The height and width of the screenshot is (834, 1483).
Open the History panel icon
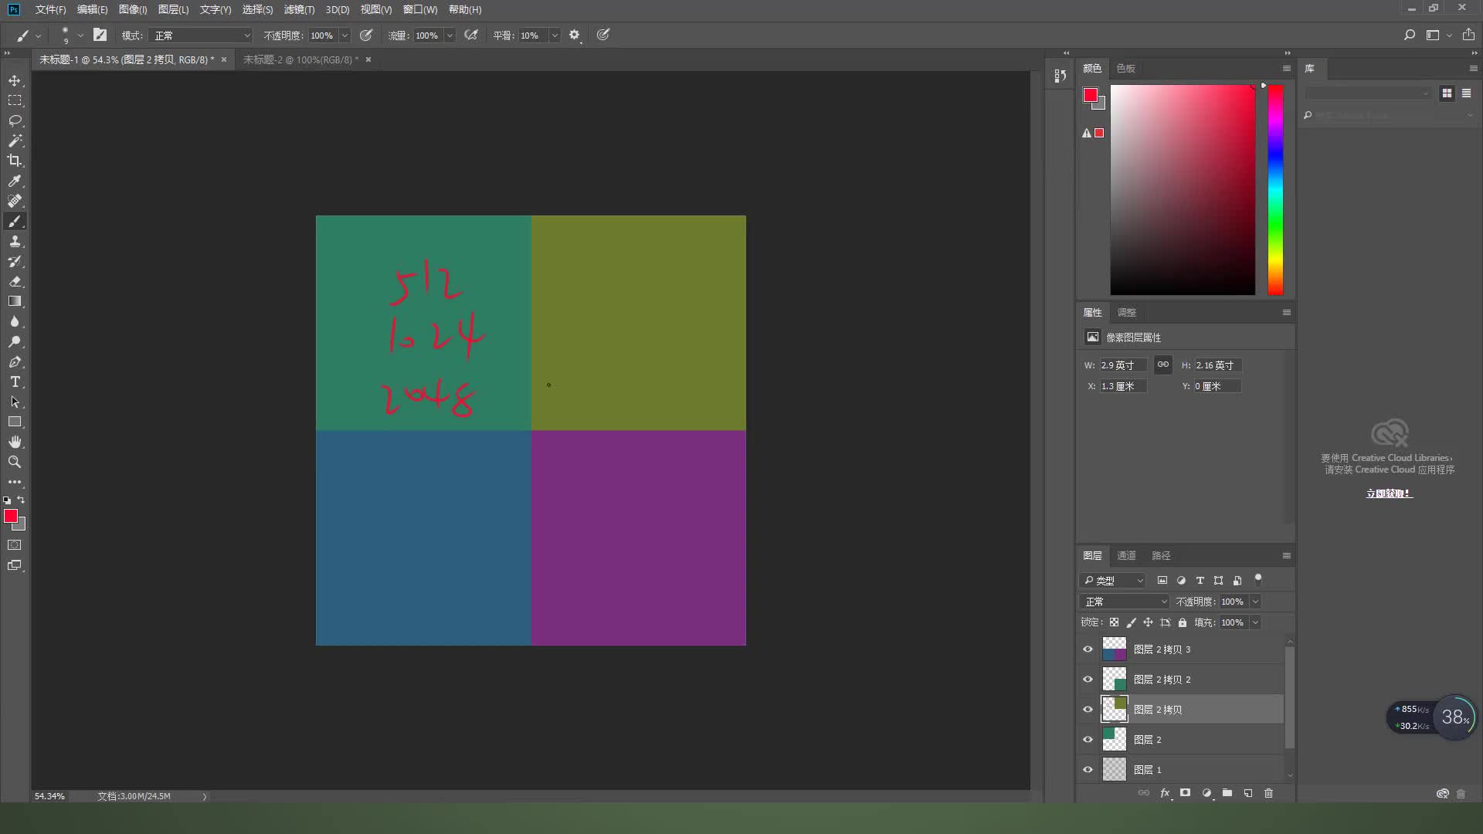tap(1060, 76)
